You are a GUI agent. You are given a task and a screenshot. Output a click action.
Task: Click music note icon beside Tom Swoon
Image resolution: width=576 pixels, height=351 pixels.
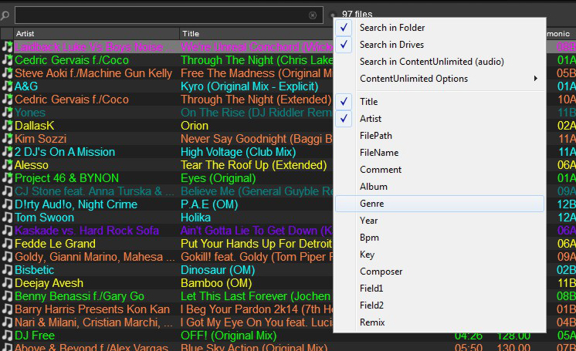coord(7,218)
